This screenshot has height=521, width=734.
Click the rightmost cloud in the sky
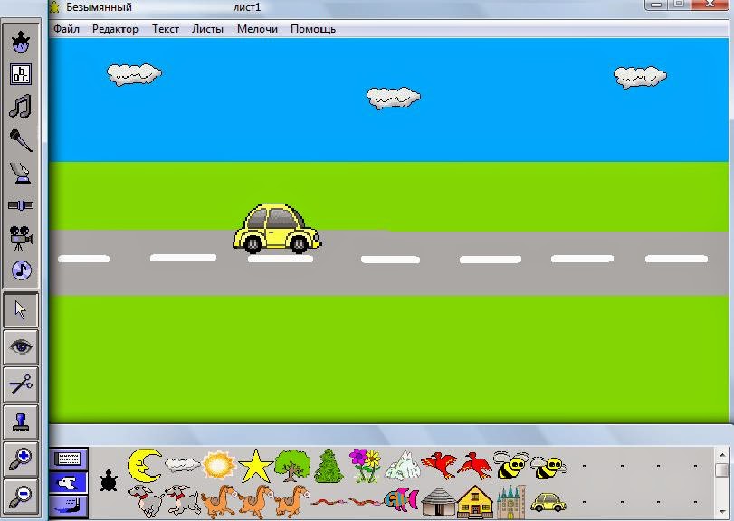pos(640,77)
